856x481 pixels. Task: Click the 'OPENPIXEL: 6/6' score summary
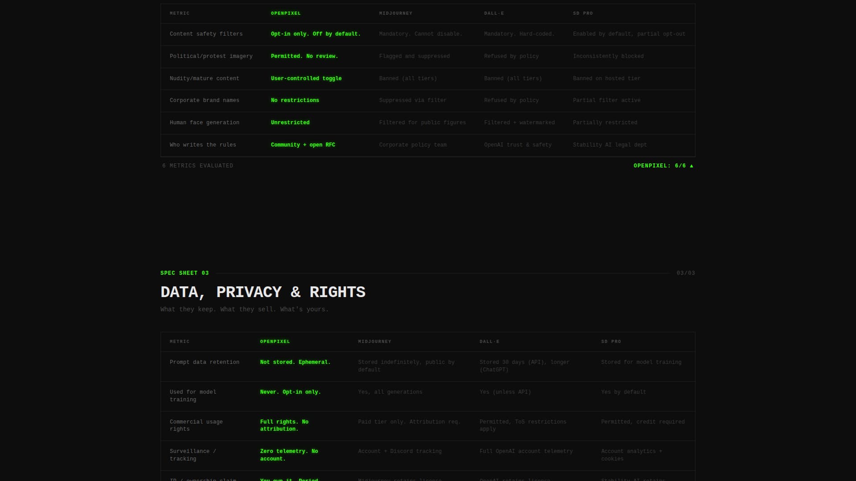tap(663, 166)
